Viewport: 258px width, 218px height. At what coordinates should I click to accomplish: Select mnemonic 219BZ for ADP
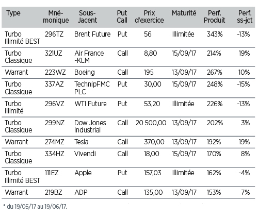[x=54, y=192]
